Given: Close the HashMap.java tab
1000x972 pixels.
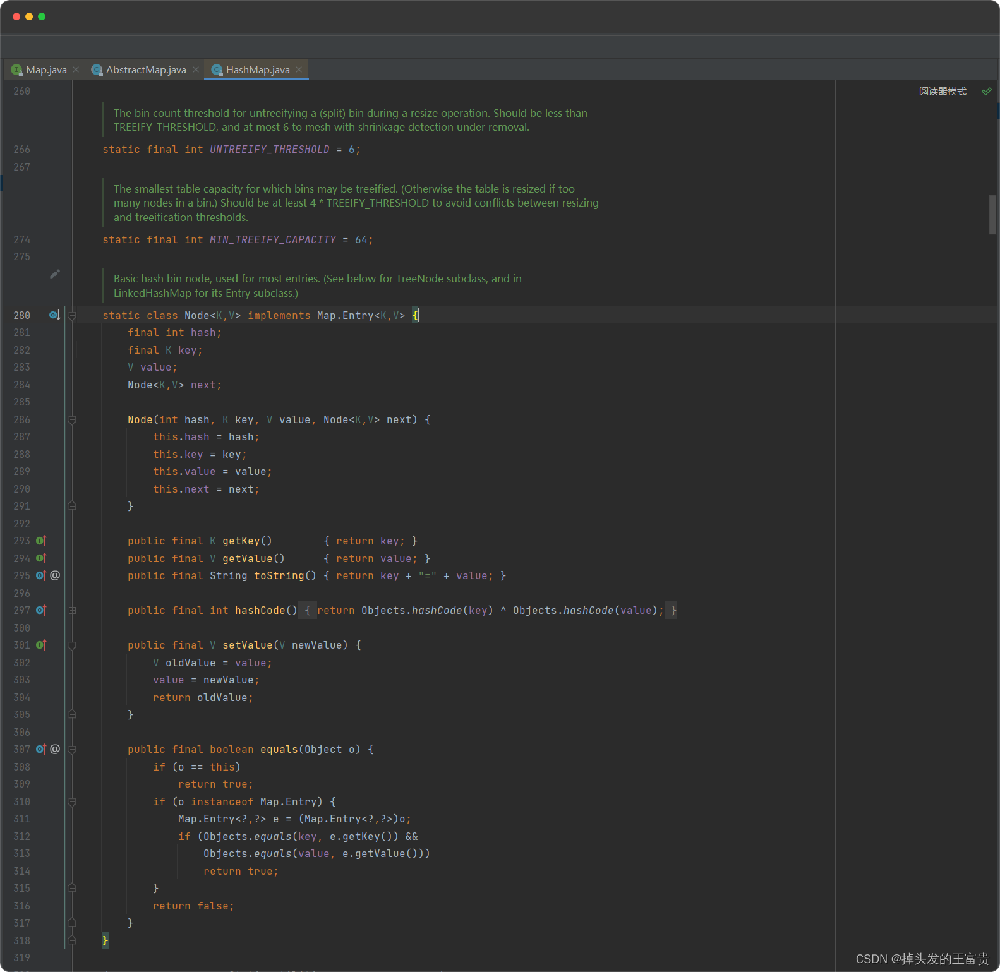Looking at the screenshot, I should tap(299, 69).
